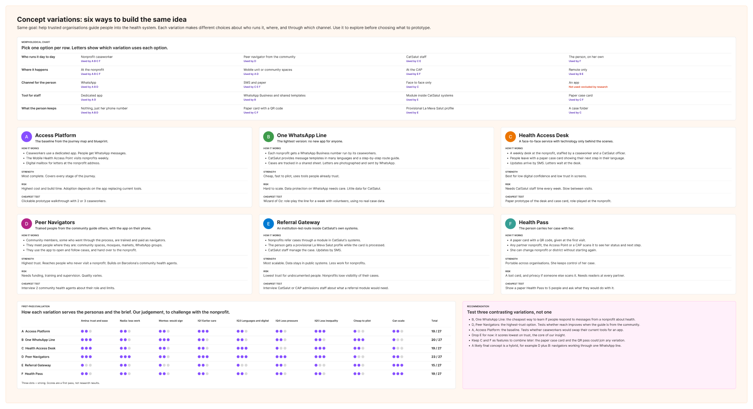The height and width of the screenshot is (409, 753).
Task: Click the 'Nonprofit caseworker' option in the chart
Action: [x=97, y=57]
